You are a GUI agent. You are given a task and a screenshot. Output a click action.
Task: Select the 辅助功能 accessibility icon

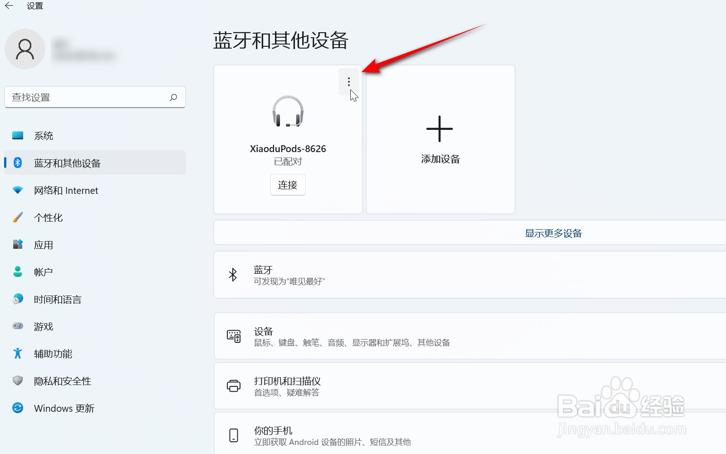17,353
